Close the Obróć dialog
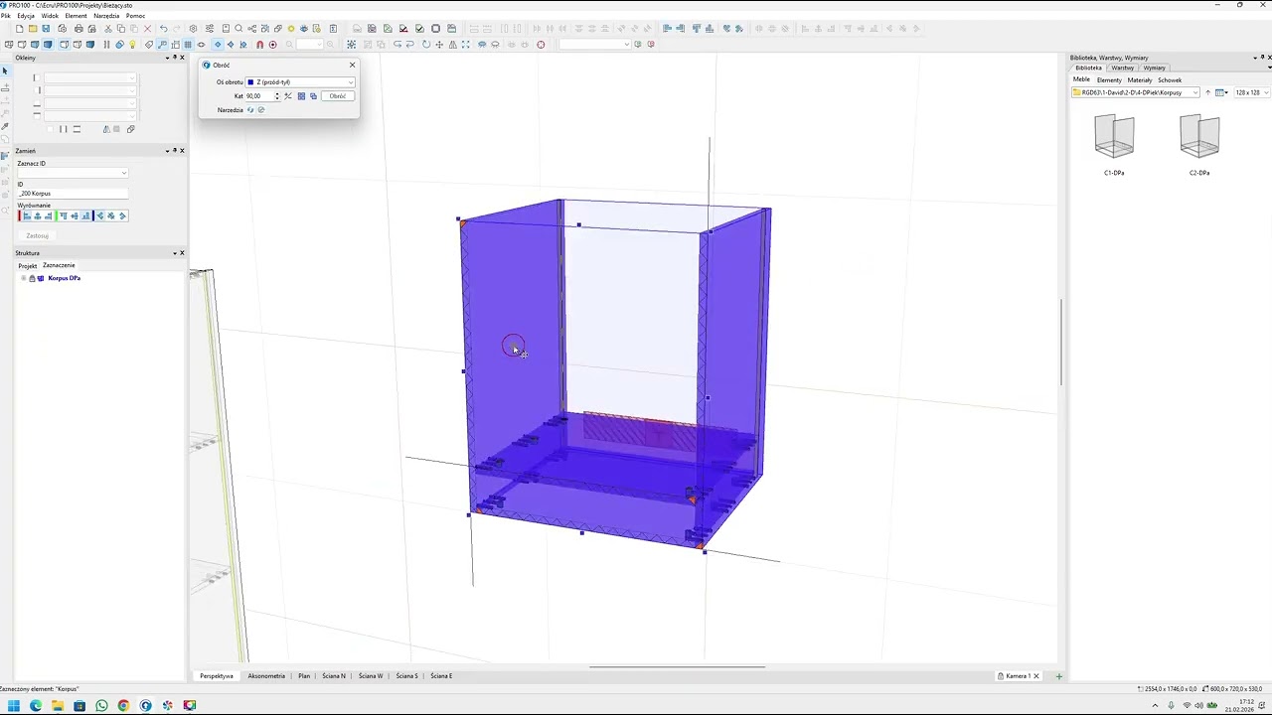 352,66
